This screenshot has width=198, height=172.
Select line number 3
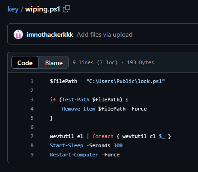(32, 100)
